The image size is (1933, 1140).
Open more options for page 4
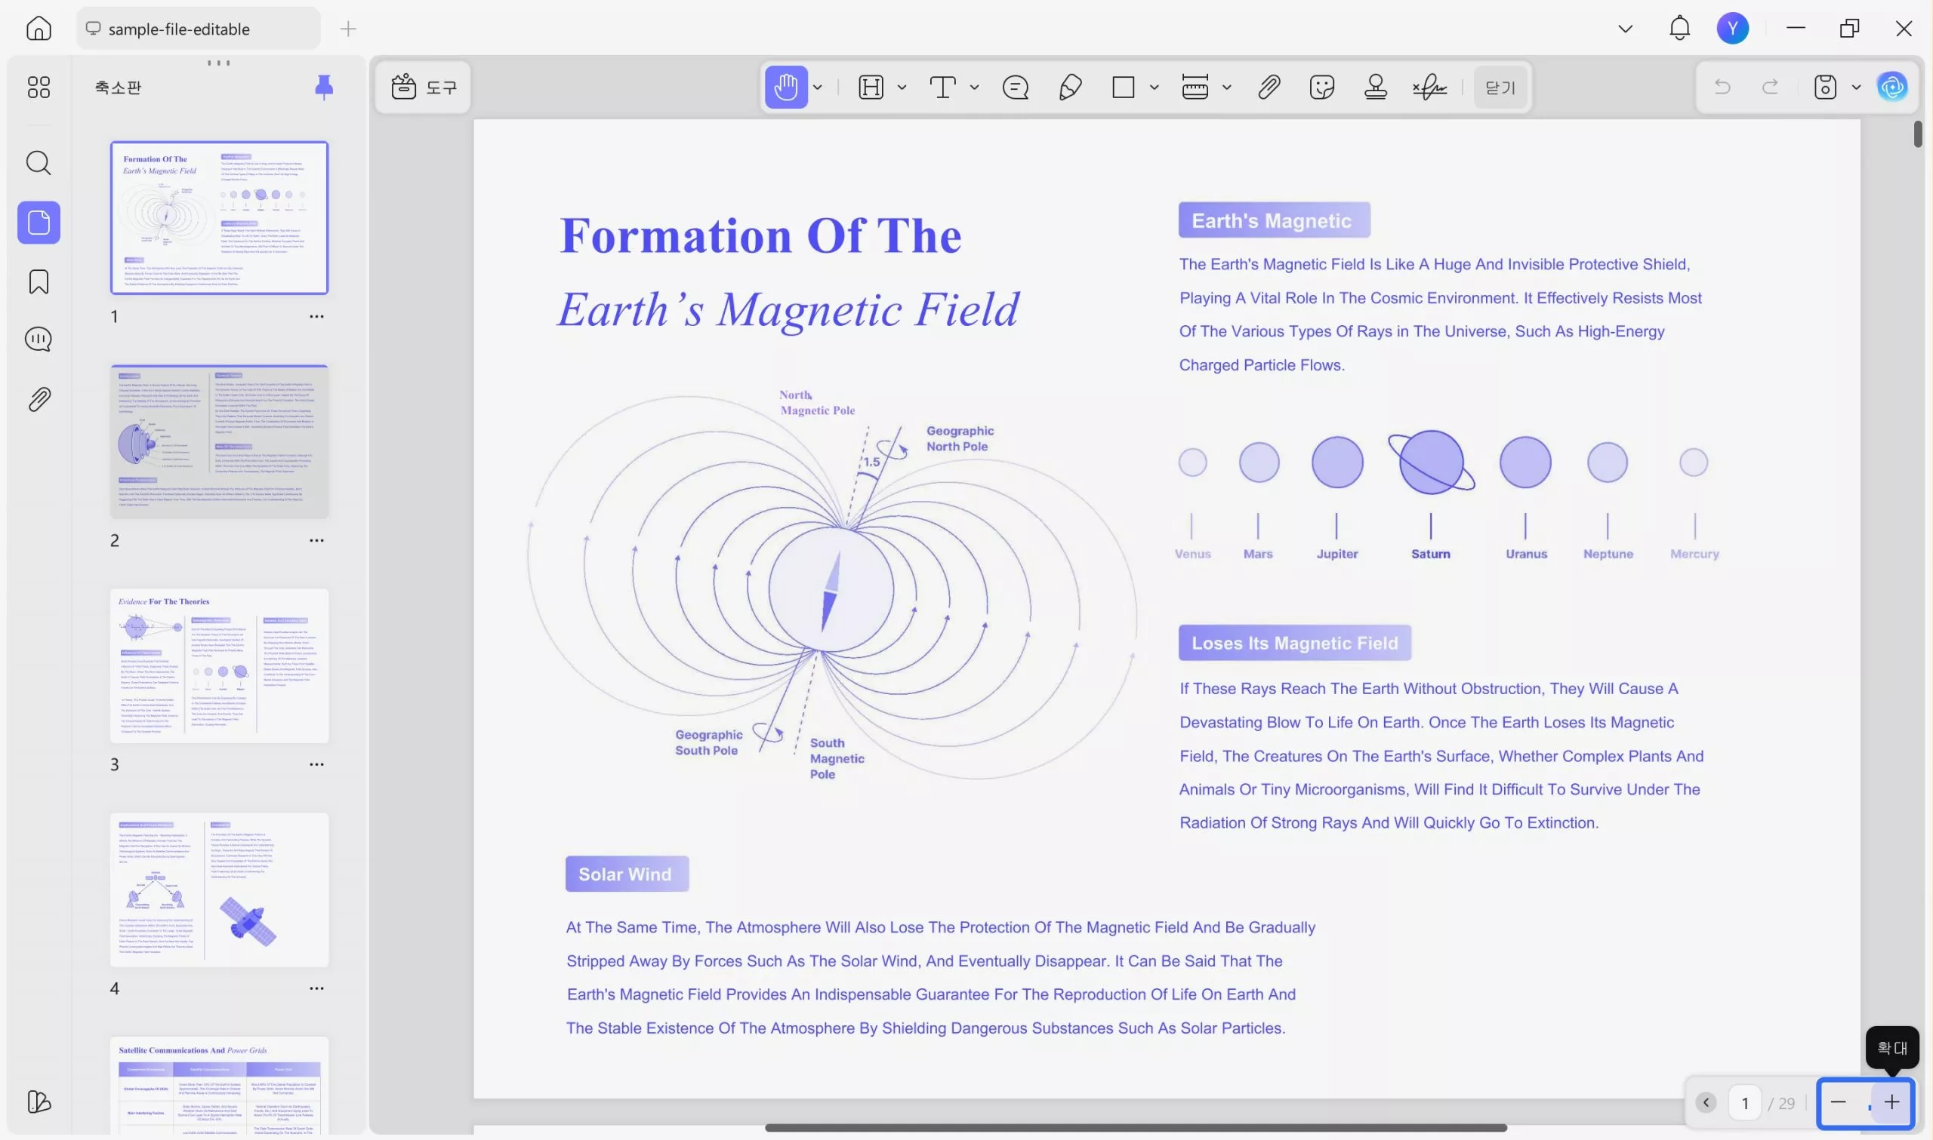pos(316,988)
